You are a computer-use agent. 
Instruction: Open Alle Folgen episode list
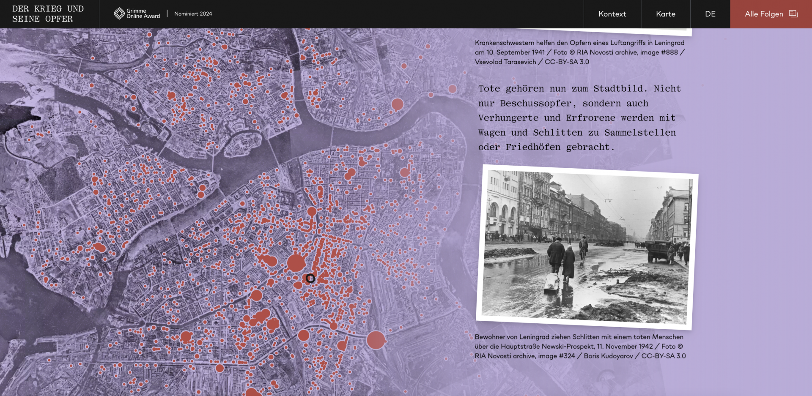pyautogui.click(x=771, y=14)
